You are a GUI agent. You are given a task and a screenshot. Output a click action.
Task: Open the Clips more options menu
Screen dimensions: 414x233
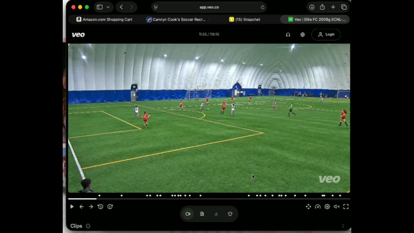click(x=343, y=226)
